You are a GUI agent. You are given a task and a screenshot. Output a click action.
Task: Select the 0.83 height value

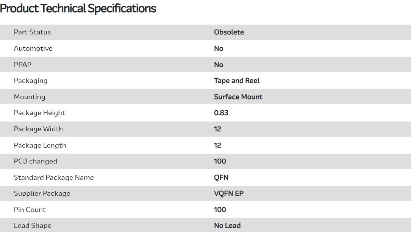point(221,113)
